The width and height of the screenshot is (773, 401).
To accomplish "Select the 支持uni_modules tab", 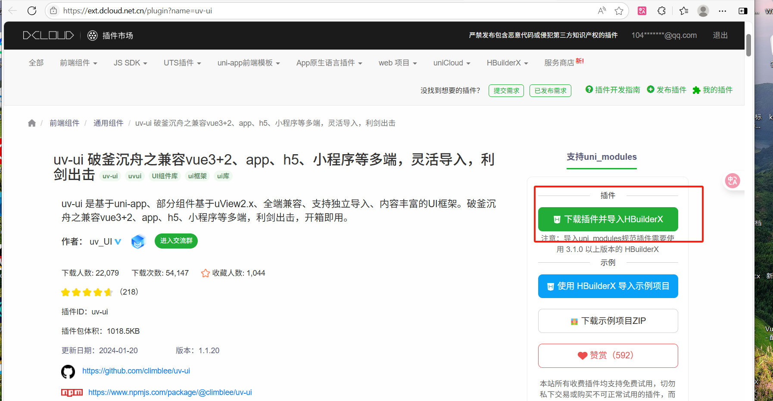I will coord(602,157).
